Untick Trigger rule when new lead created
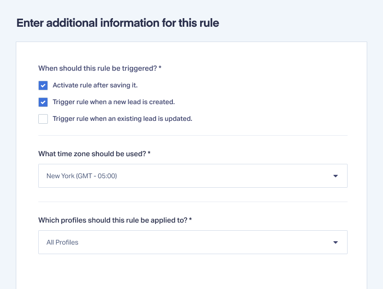 click(43, 102)
